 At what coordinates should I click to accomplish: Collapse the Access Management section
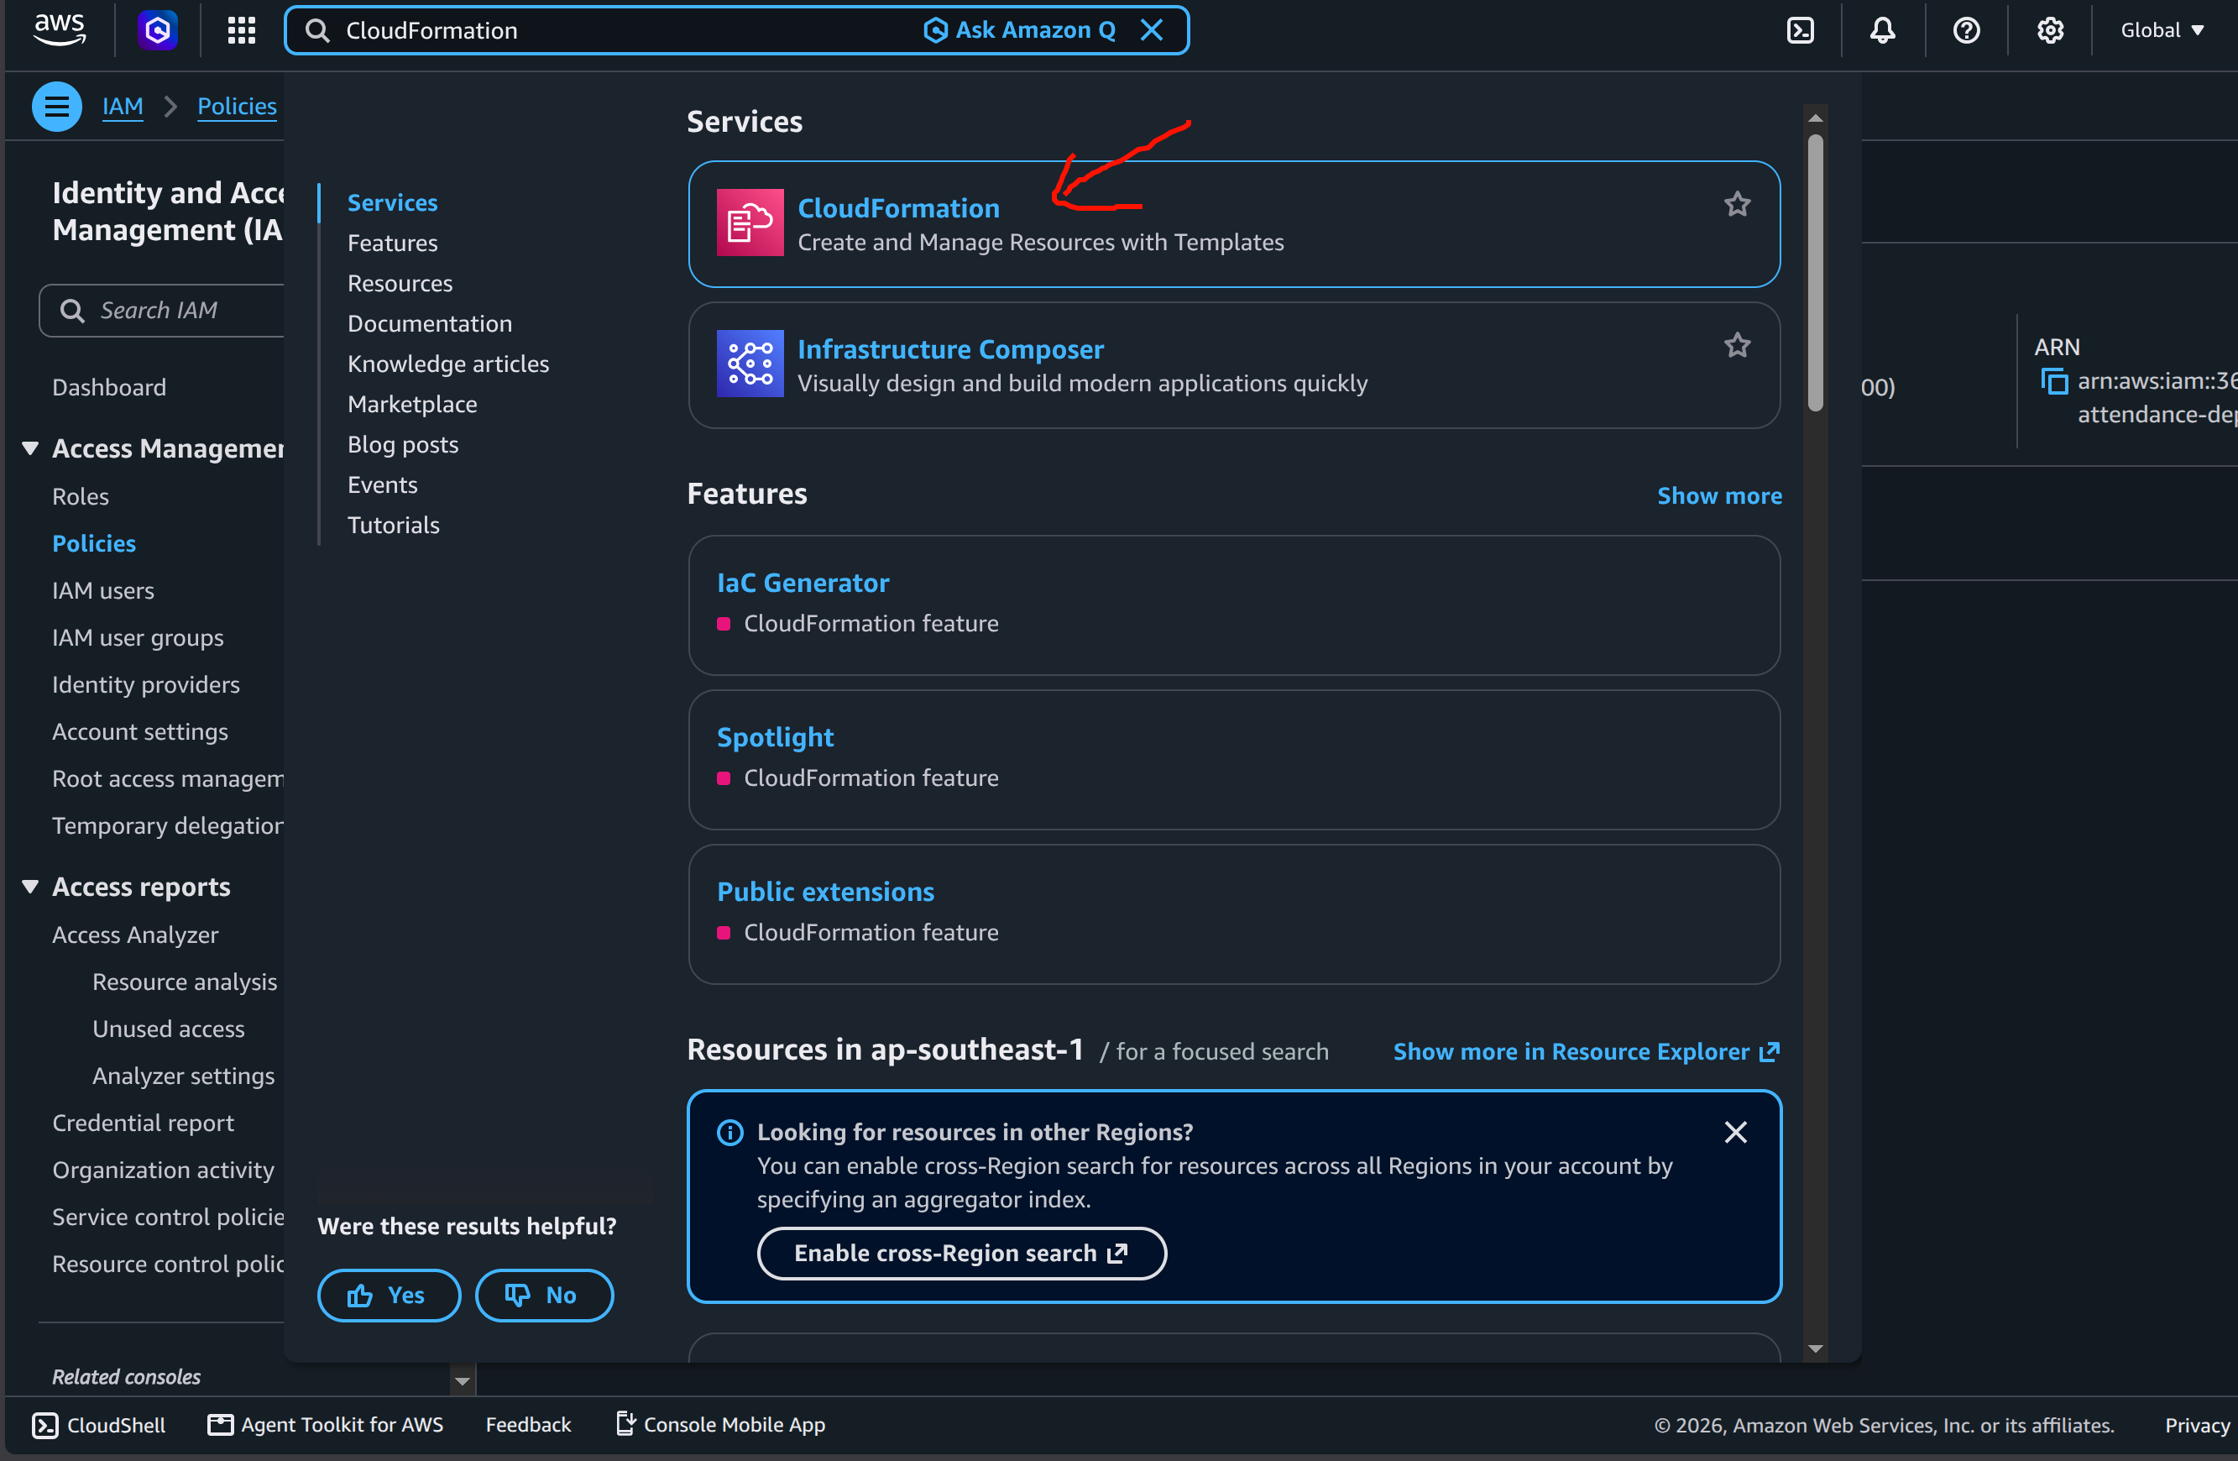pyautogui.click(x=30, y=448)
